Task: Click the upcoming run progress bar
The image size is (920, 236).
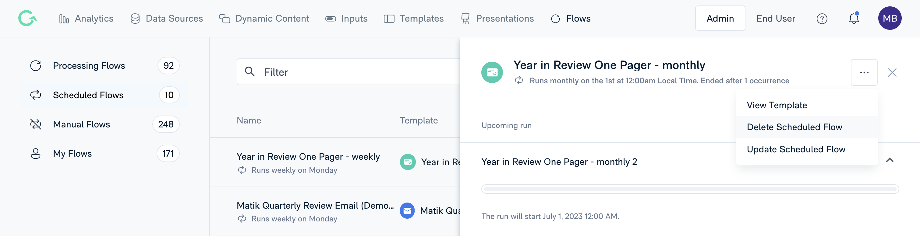Action: click(x=690, y=189)
